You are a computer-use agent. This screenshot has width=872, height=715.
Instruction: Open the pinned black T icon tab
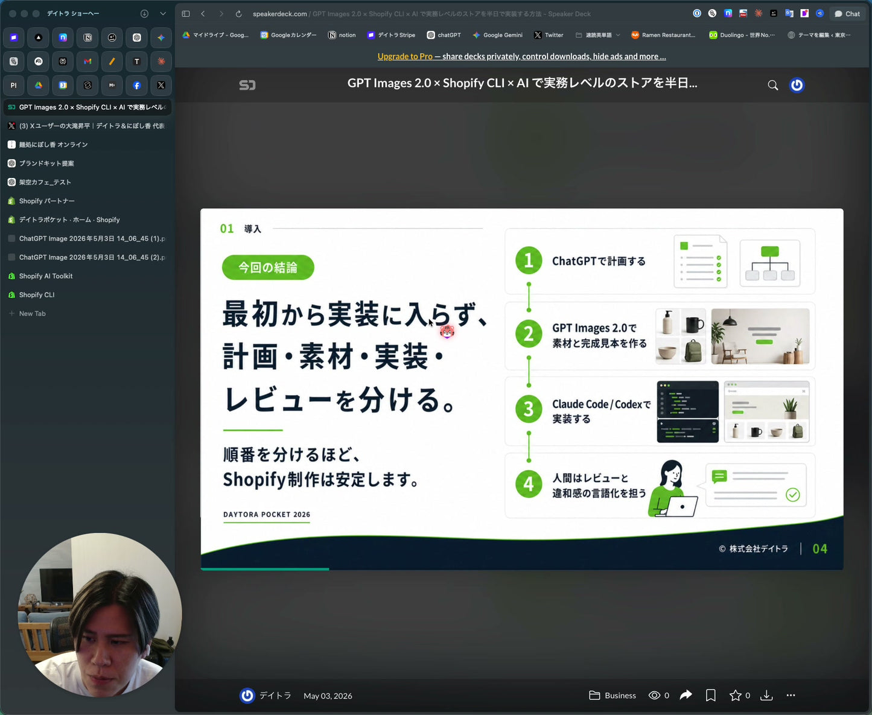point(137,61)
